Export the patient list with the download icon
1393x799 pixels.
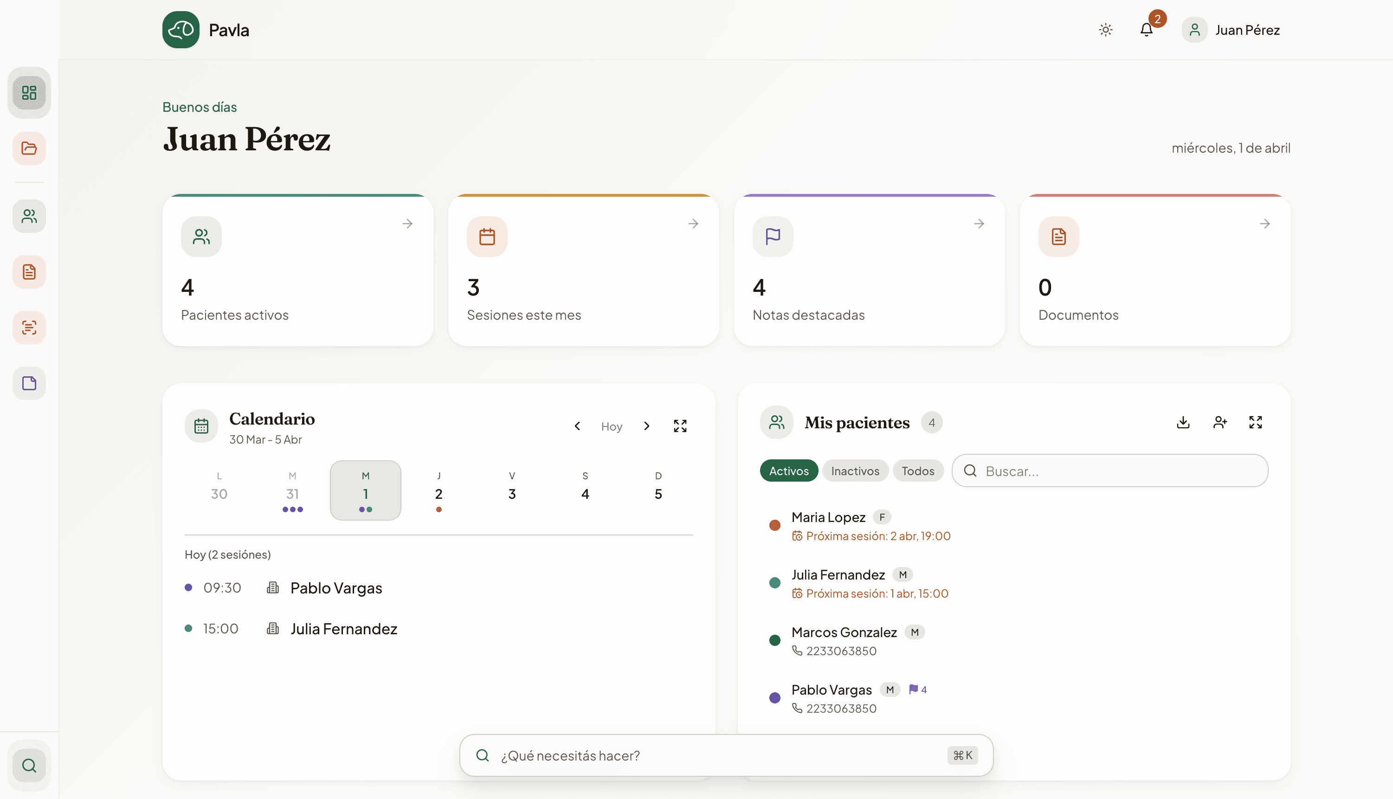pyautogui.click(x=1183, y=422)
